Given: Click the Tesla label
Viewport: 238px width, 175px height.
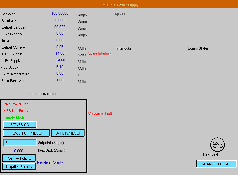Looking at the screenshot, I should click(5, 41).
